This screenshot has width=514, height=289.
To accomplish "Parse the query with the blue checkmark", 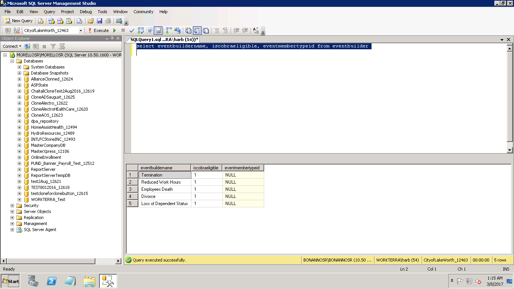I will pos(132,30).
